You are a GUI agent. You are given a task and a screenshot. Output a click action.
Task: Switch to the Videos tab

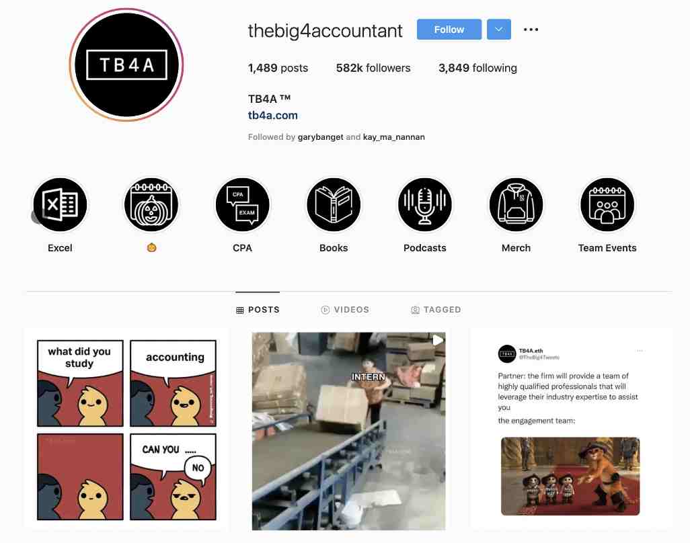[x=346, y=310]
